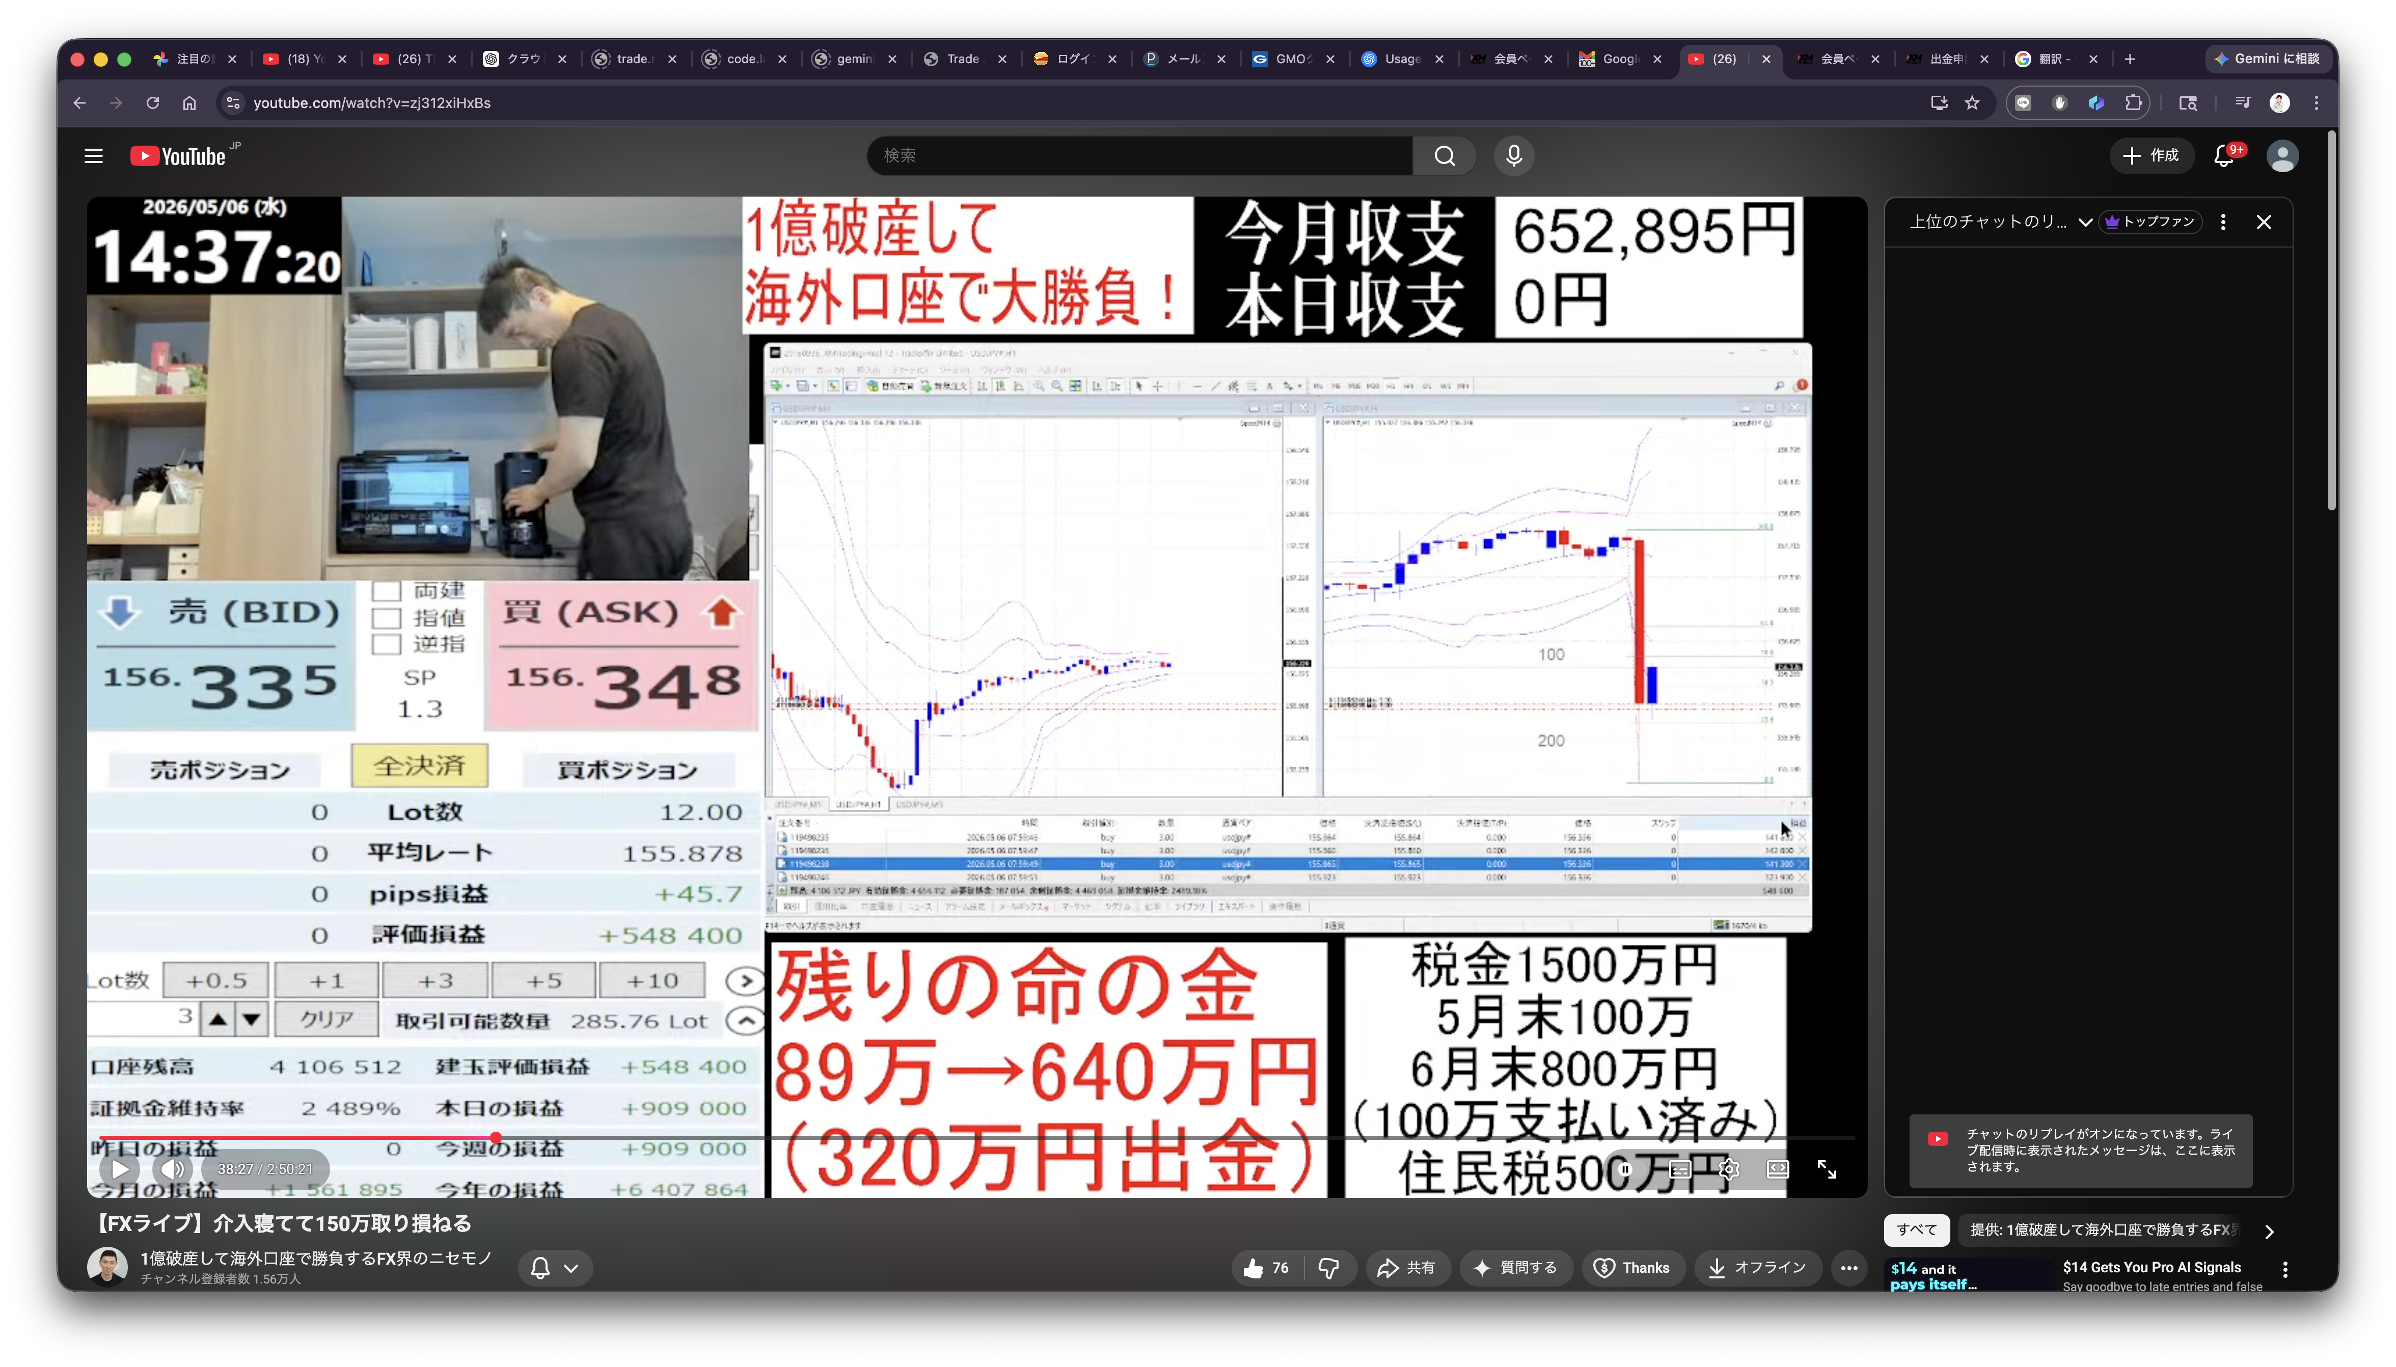Open the notifications bell with 9+ badge
Viewport: 2396px width, 1367px height.
[x=2224, y=156]
